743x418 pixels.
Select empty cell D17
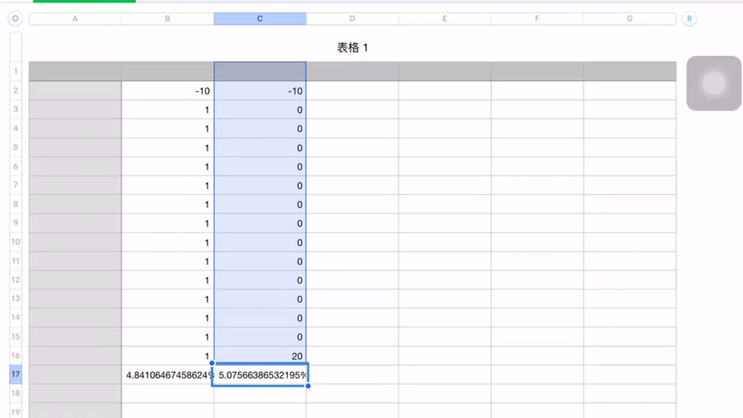(352, 374)
